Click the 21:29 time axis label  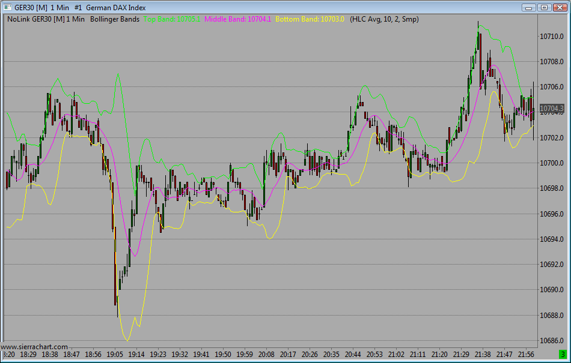coord(461,354)
